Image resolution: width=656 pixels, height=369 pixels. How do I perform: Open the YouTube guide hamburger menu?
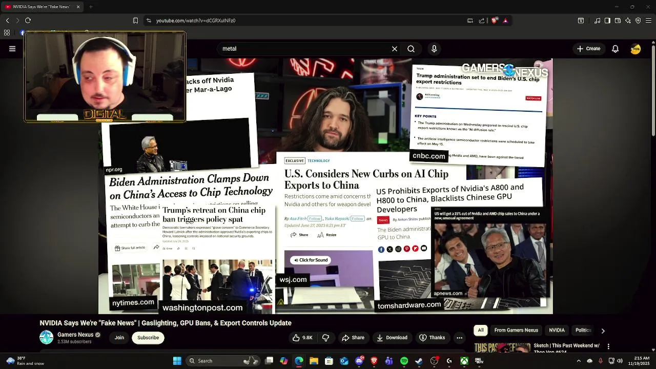click(12, 49)
